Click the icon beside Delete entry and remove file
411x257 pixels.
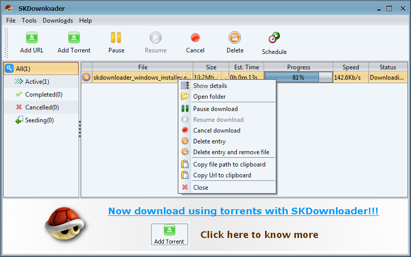(185, 152)
